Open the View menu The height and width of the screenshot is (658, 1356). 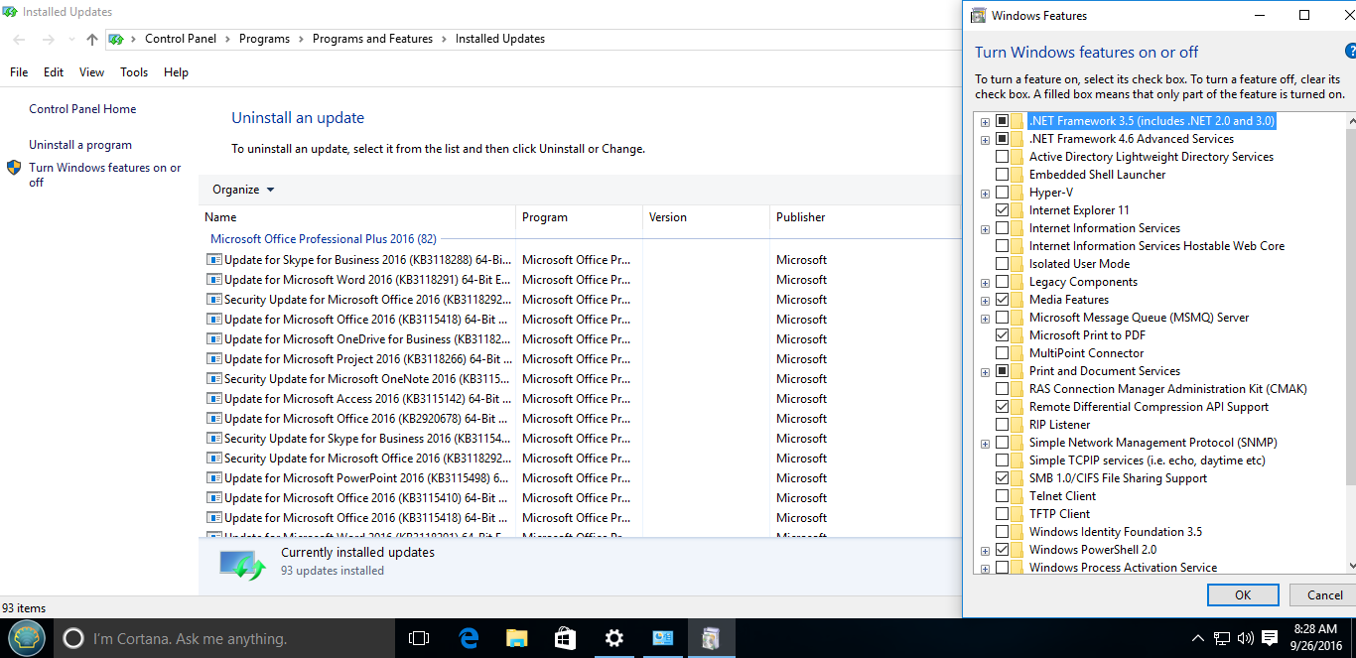91,72
